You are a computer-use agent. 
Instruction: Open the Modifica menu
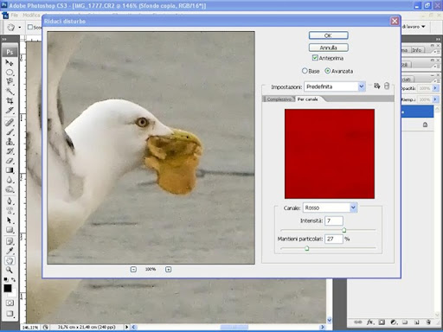31,15
